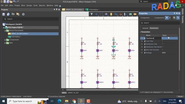Click the project documents icon in Projects panel
This screenshot has width=185, height=104.
[x=13, y=14]
